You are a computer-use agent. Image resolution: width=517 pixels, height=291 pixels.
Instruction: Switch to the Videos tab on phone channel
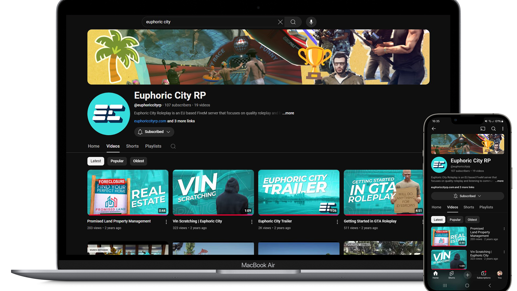[x=452, y=207]
